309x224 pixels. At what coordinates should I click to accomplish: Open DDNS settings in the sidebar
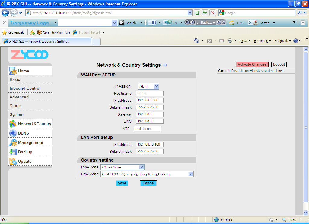30,133
